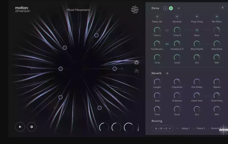Click the wavy sphere logo icon
This screenshot has width=228, height=144.
coord(135,10)
